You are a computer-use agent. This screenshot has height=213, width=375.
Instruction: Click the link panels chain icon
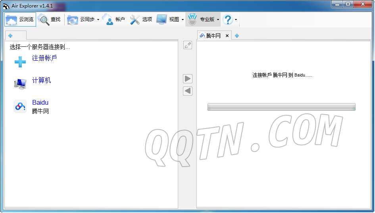[188, 45]
